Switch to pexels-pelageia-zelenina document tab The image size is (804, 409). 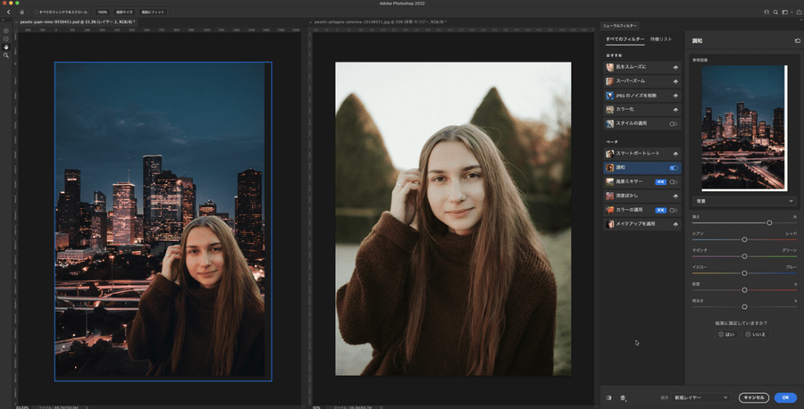375,21
